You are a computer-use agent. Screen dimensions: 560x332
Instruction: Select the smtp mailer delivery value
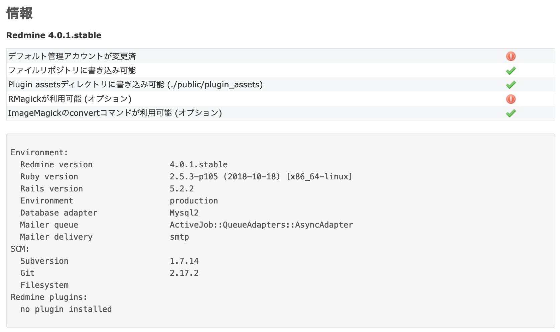point(179,237)
